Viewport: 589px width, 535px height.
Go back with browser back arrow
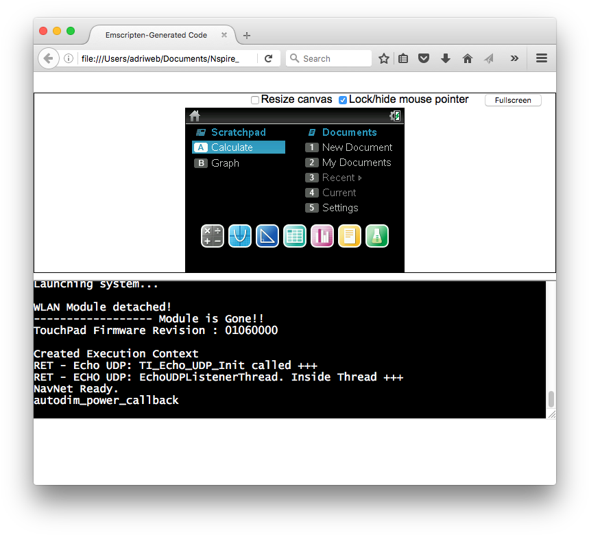pyautogui.click(x=49, y=58)
